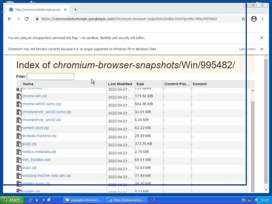The image size is (272, 204).
Task: Download remoting-me2me-host-win.zip
Action: tap(46, 176)
